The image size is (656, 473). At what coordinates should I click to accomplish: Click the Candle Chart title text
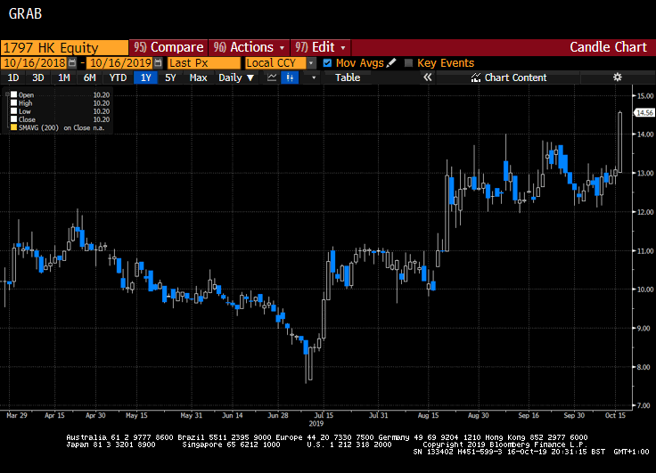coord(608,47)
